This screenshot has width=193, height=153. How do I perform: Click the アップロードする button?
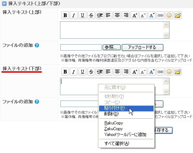click(x=142, y=47)
